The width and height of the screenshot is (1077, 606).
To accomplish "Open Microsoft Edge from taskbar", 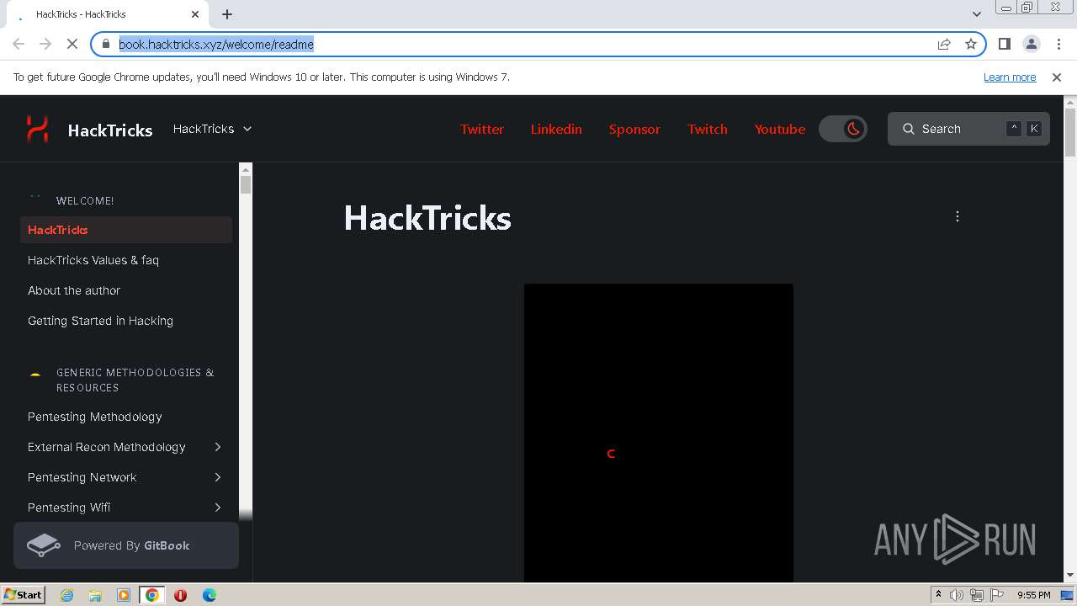I will point(209,595).
